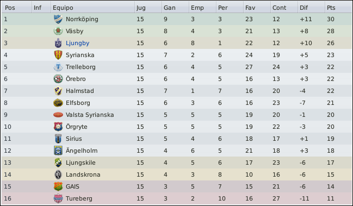Click the Norrköping club crest icon

[58, 19]
